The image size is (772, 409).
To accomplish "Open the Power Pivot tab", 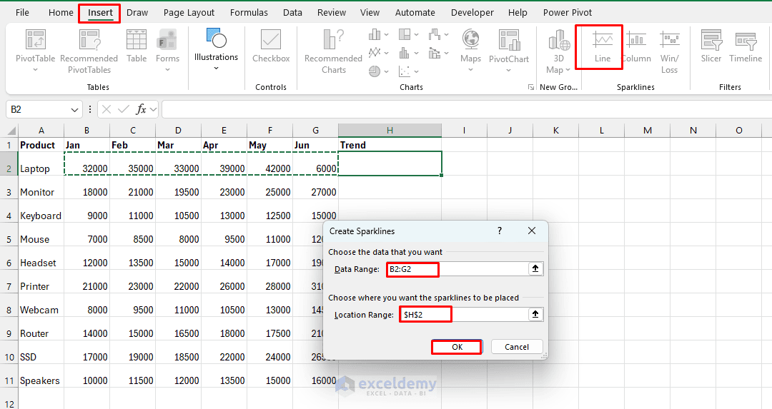I will click(x=567, y=12).
